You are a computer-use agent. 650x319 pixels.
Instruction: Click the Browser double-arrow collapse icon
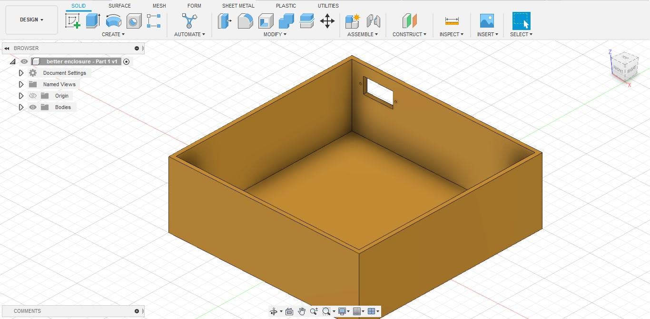click(x=7, y=48)
